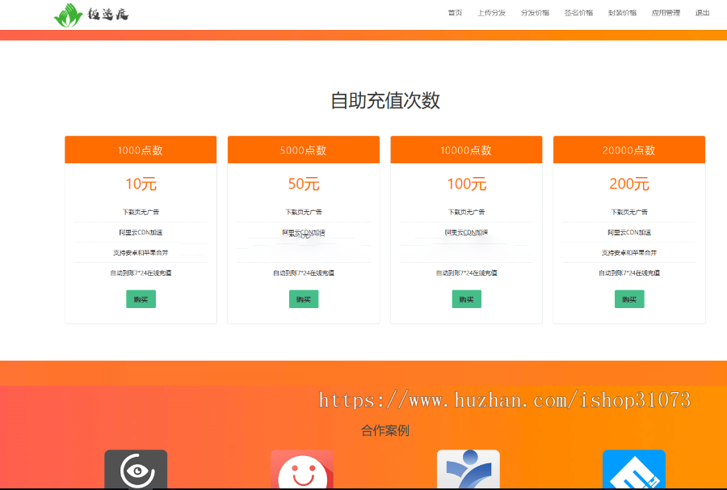Select the red smiley face app icon
The height and width of the screenshot is (490, 727).
[303, 471]
